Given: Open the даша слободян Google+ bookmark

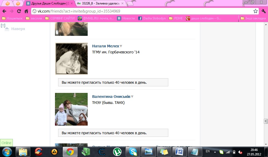Looking at the screenshot, I should (x=203, y=18).
